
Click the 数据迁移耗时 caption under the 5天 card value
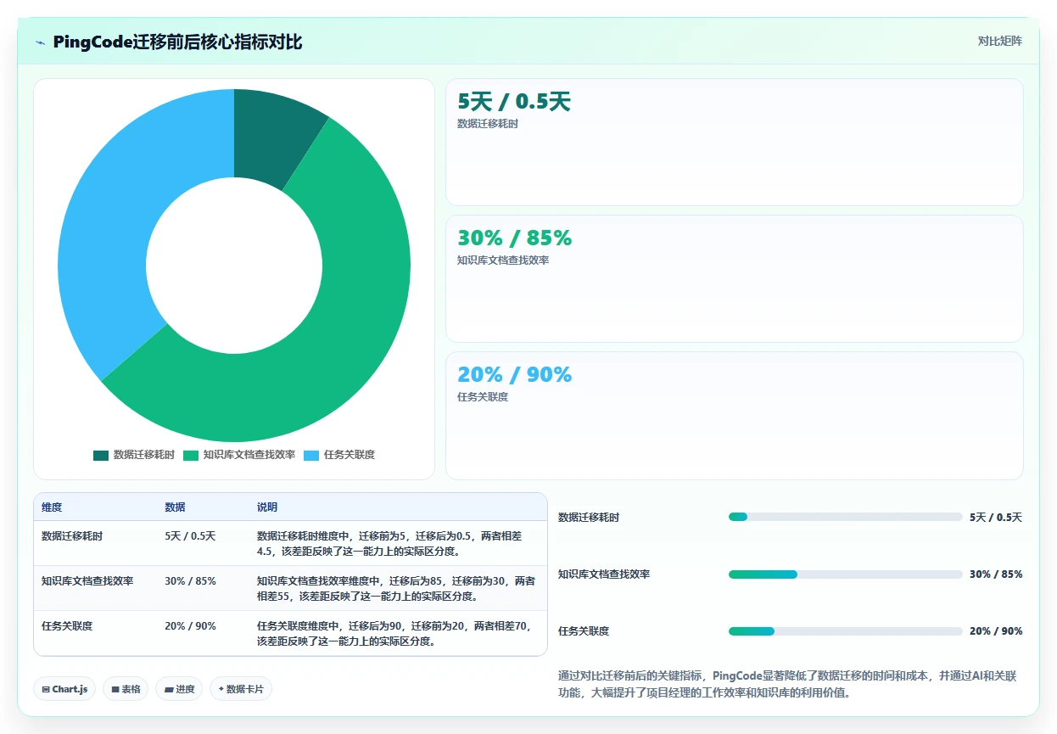click(x=488, y=124)
